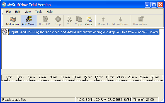Click the '23 min' timeline label
Image resolution: width=165 pixels, height=103 pixels.
132,77
